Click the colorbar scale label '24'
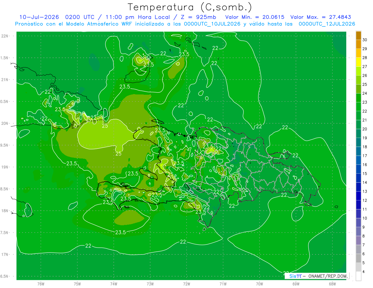The image size is (373, 288). (365, 93)
